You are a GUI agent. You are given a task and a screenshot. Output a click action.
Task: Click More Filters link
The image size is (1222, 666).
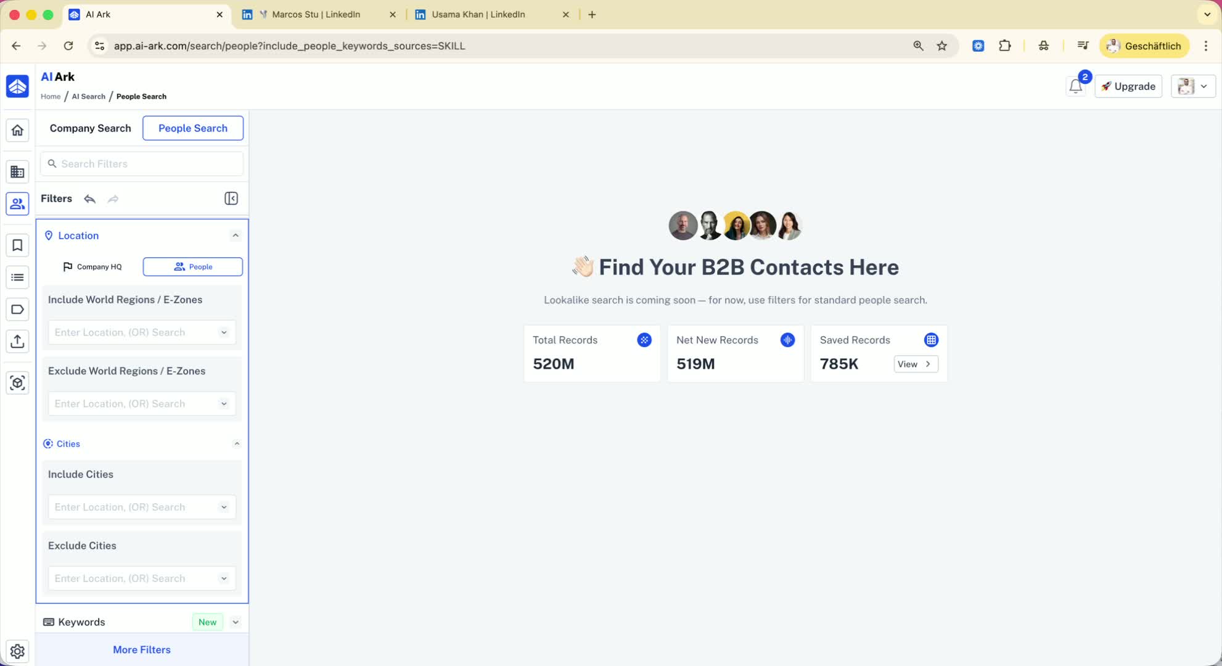coord(142,649)
